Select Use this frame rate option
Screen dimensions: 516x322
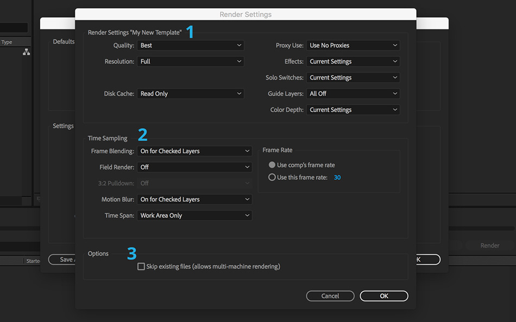point(272,177)
